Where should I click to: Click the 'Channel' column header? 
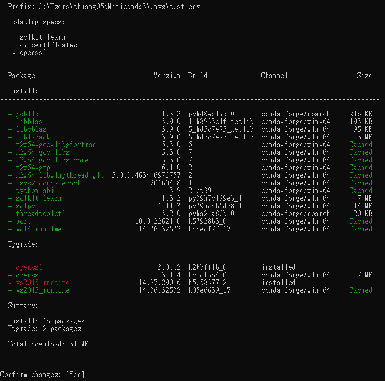[x=274, y=76]
